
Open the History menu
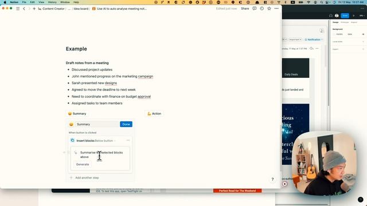(x=52, y=2)
